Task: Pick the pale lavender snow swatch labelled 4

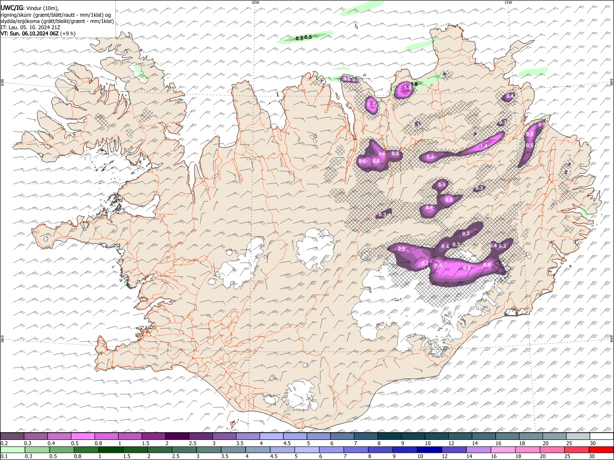Action: click(x=272, y=436)
